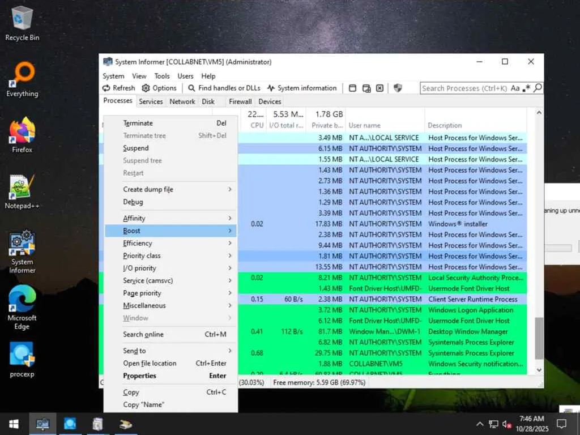Sort by Private bytes column header
Screen dimensions: 580x435
pos(326,120)
